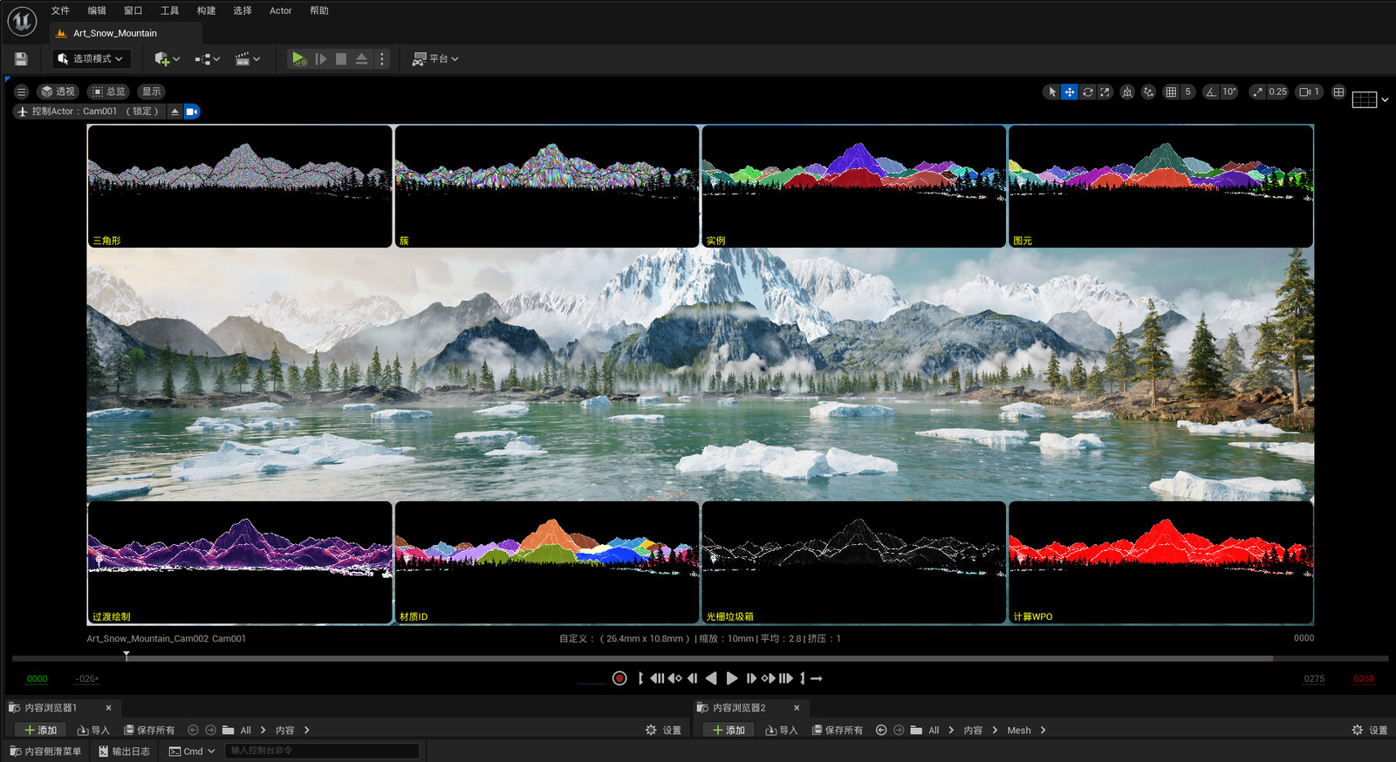Click the sequencer timeline scrub bar

point(700,658)
